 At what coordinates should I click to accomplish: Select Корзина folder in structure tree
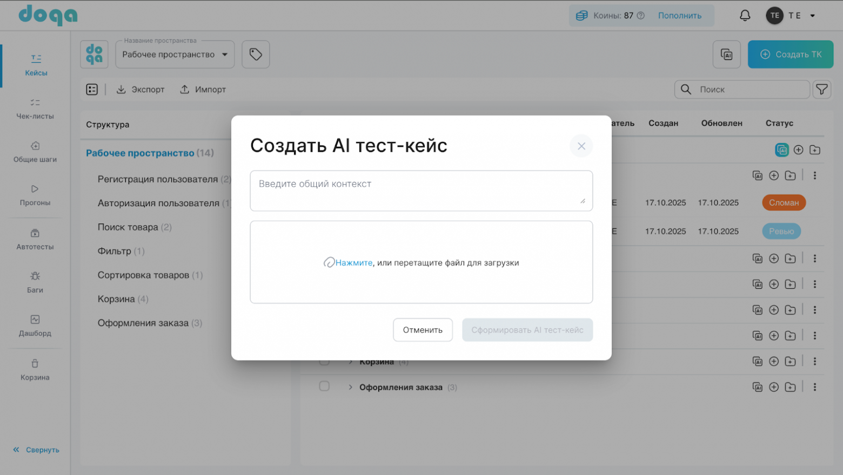tap(116, 299)
